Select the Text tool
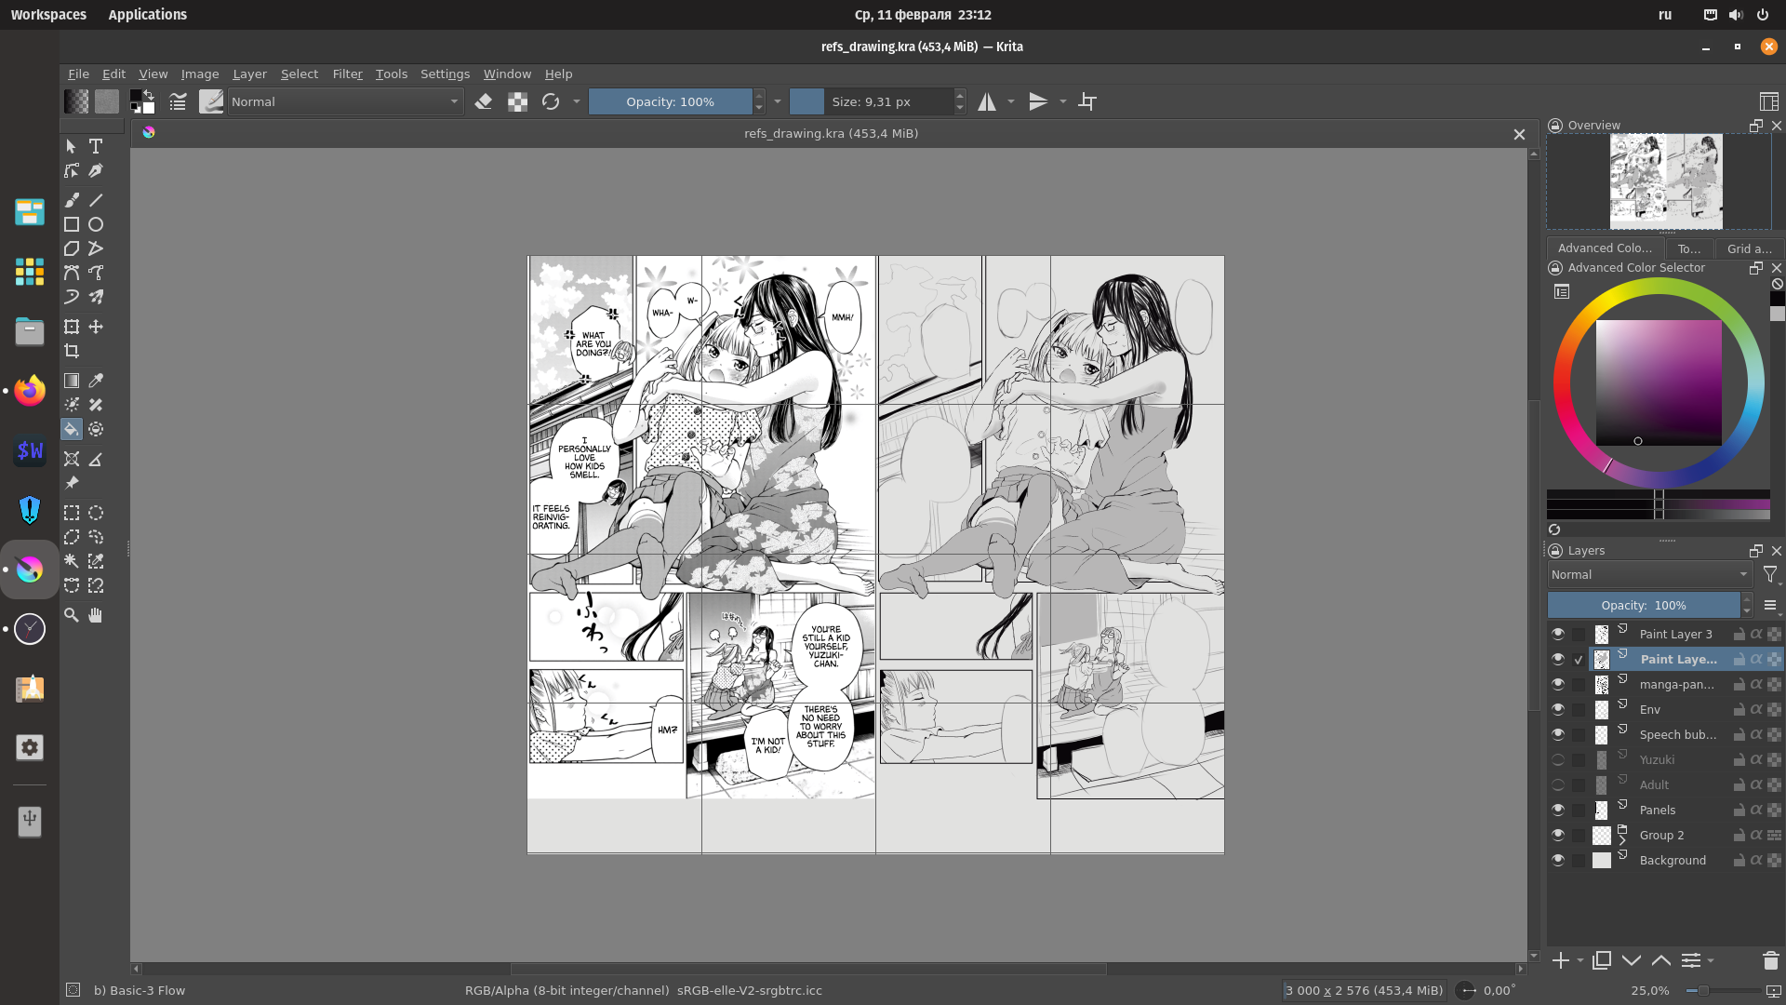 [96, 146]
